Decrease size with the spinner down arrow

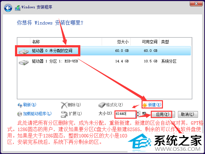tap(138, 115)
